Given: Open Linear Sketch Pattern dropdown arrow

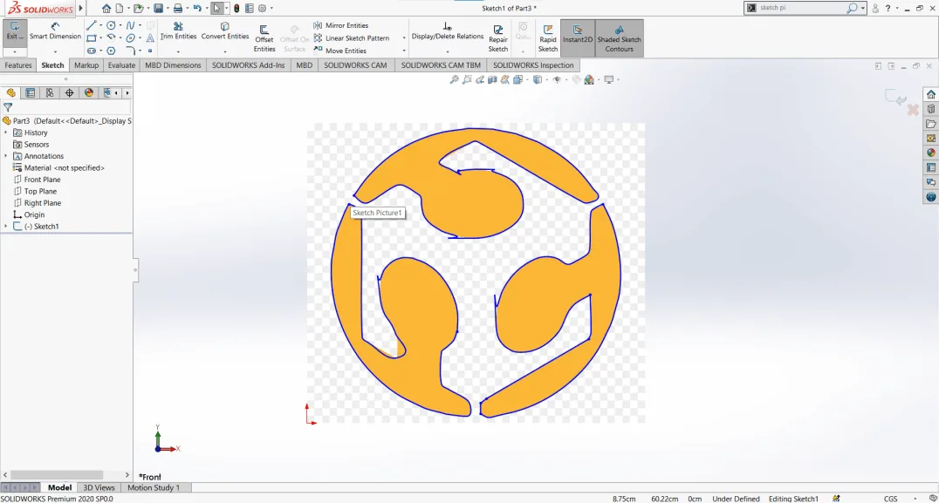Looking at the screenshot, I should point(404,38).
